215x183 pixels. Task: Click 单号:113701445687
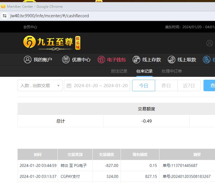[180, 165]
